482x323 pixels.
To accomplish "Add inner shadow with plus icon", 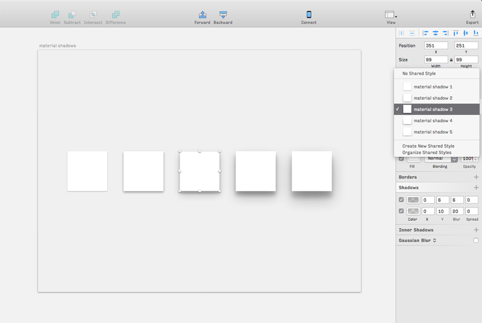I will 476,230.
